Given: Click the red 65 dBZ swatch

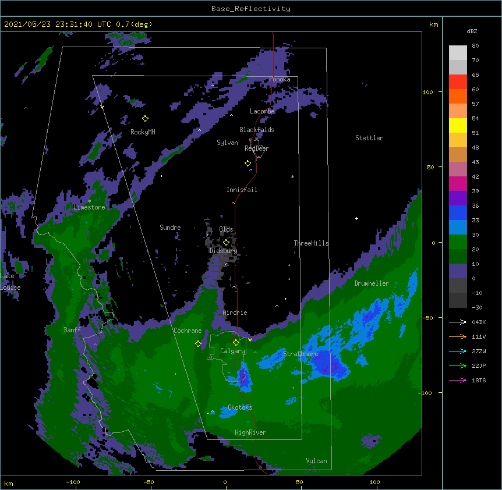Looking at the screenshot, I should click(458, 82).
